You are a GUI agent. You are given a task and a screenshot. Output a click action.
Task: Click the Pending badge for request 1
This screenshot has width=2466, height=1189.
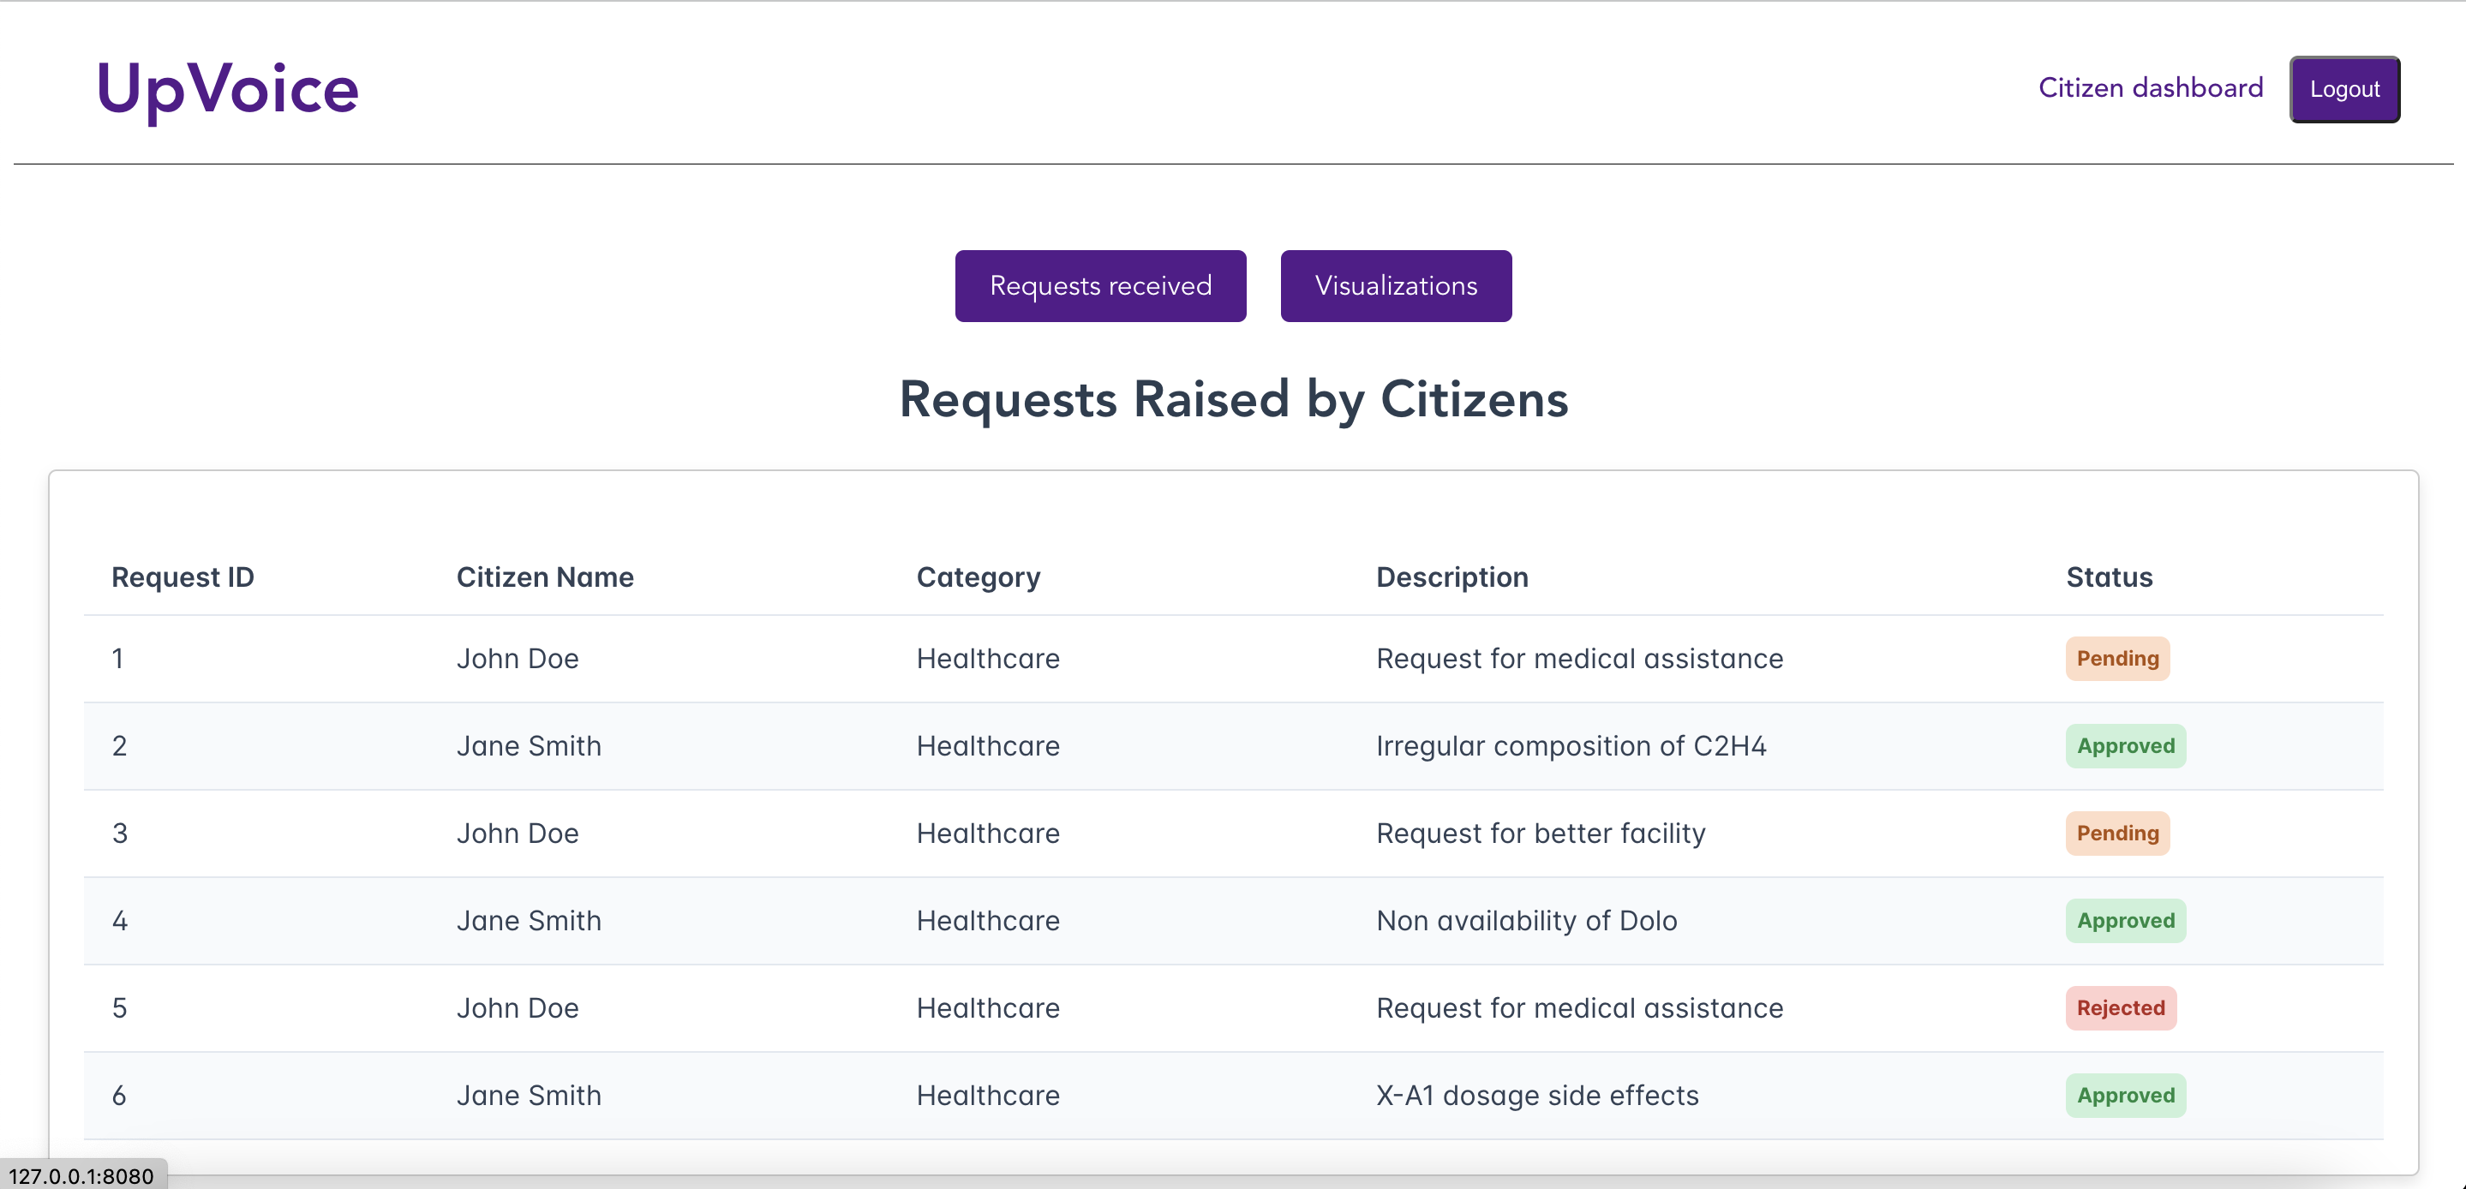2116,659
